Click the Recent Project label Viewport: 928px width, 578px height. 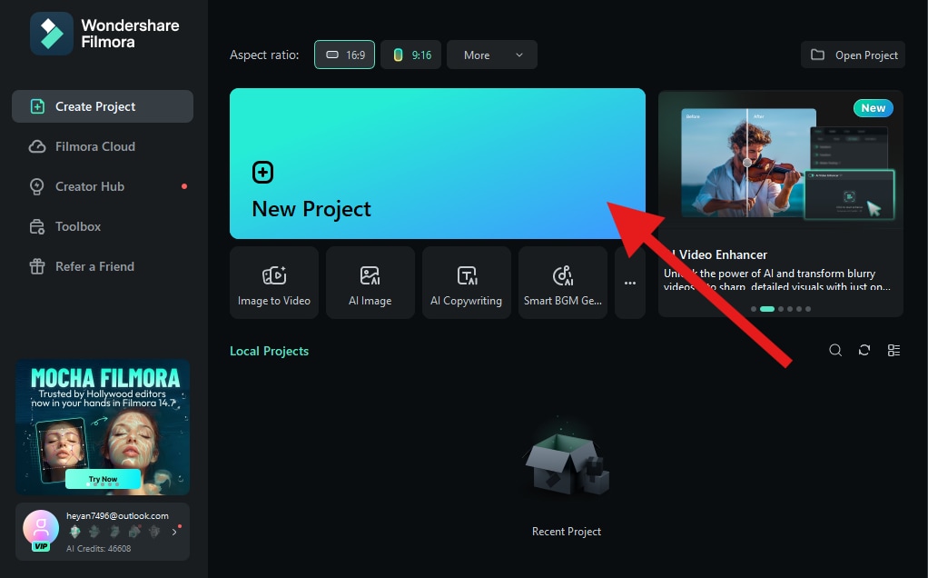click(x=567, y=532)
